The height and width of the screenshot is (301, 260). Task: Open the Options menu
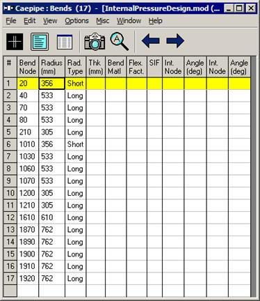click(76, 21)
